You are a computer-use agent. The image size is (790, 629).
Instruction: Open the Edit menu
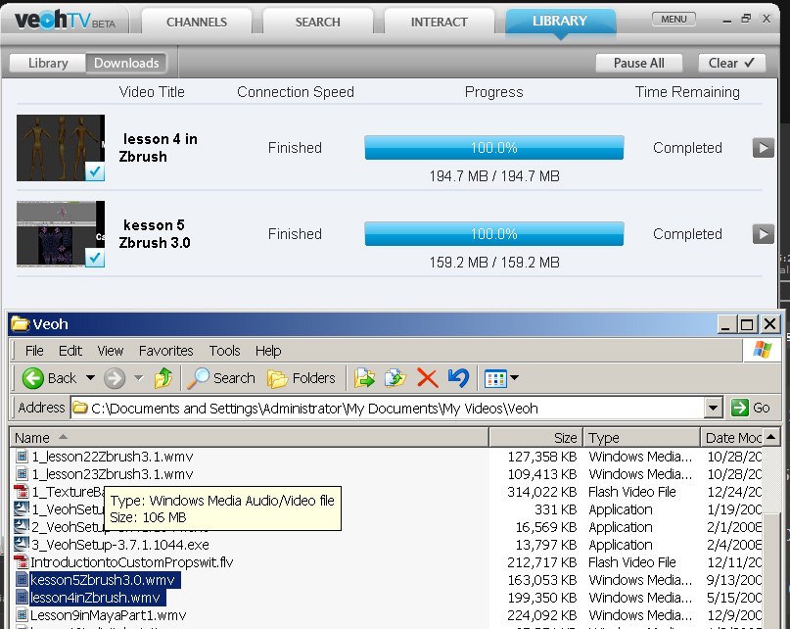[x=70, y=351]
